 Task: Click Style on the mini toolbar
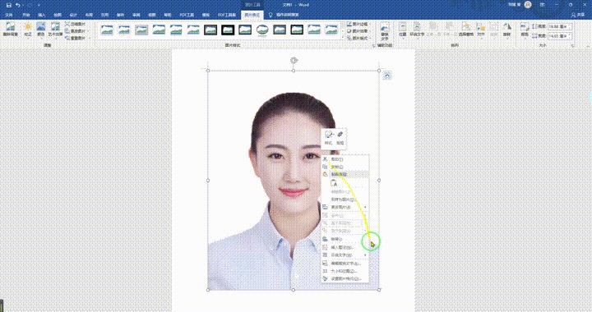[329, 138]
